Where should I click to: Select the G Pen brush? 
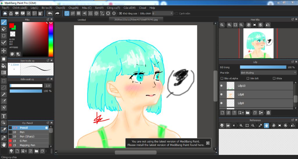pyautogui.click(x=28, y=141)
